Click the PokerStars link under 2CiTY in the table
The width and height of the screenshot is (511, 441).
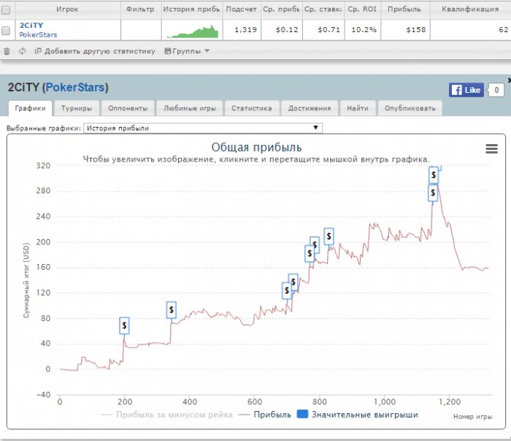pyautogui.click(x=38, y=34)
